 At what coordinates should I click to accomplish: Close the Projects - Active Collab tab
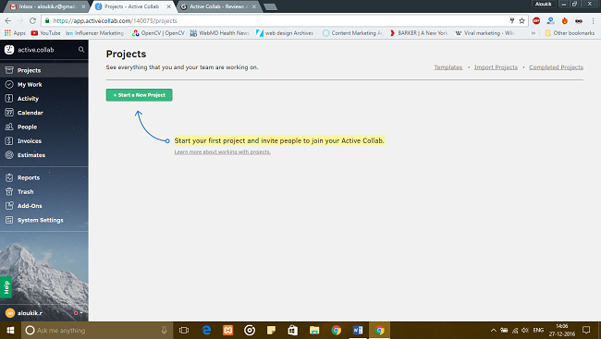click(168, 6)
